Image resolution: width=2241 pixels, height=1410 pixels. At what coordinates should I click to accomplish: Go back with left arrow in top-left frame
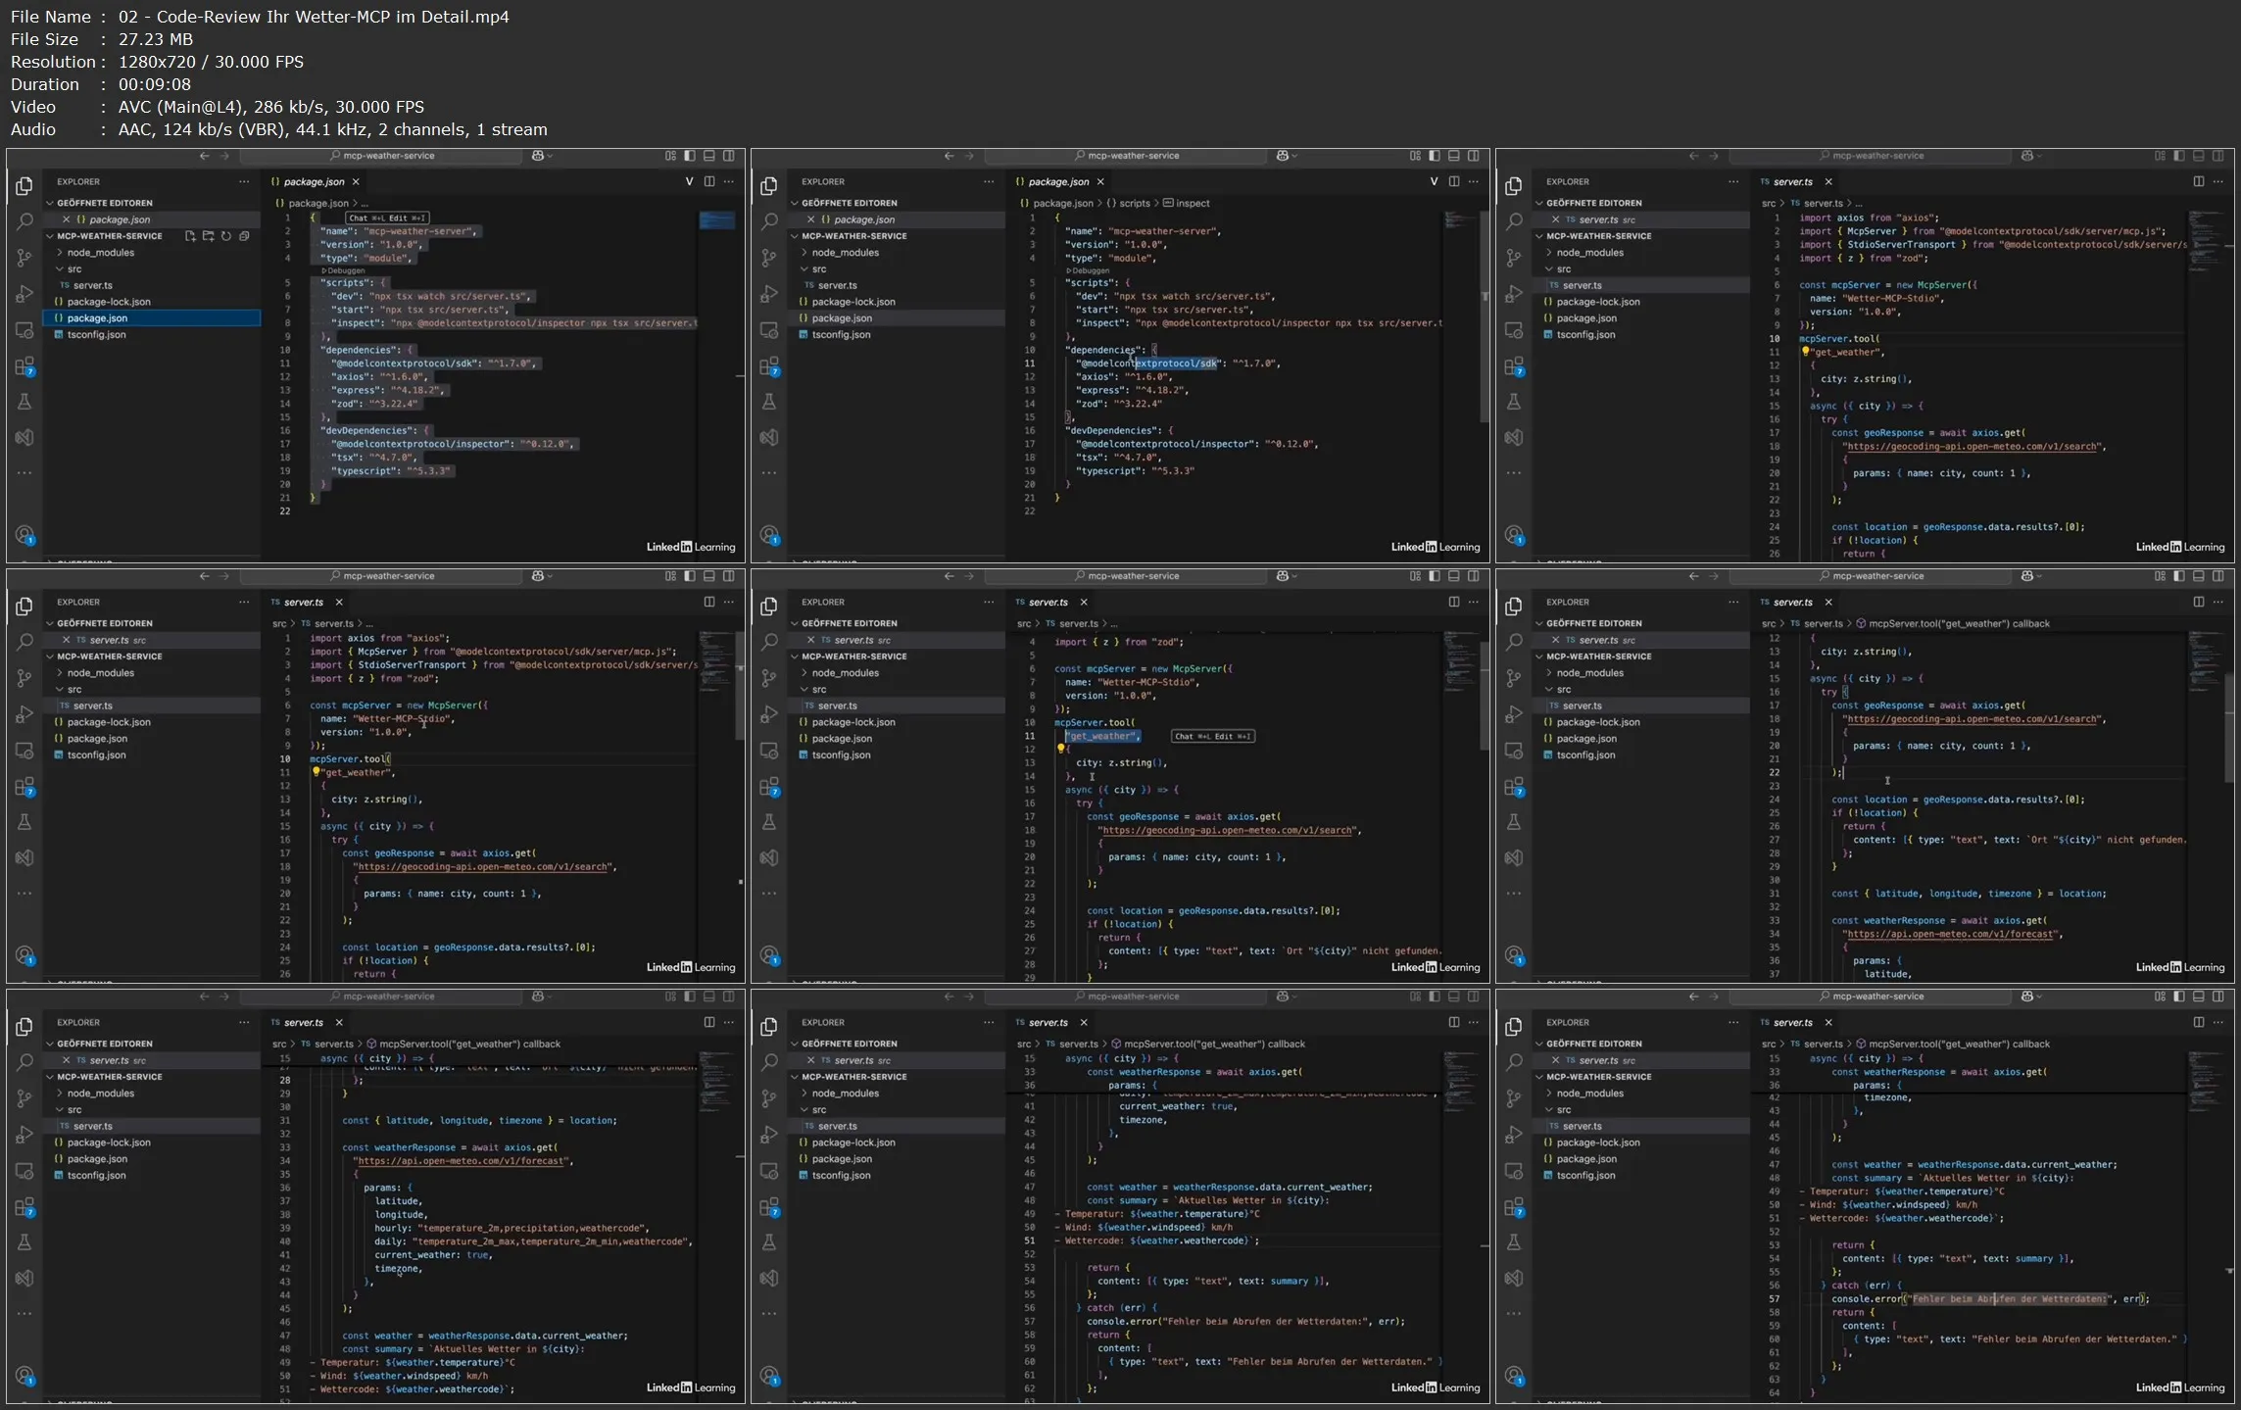click(x=204, y=156)
